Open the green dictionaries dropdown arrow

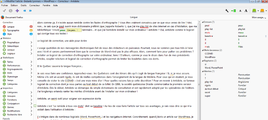(x=258, y=11)
